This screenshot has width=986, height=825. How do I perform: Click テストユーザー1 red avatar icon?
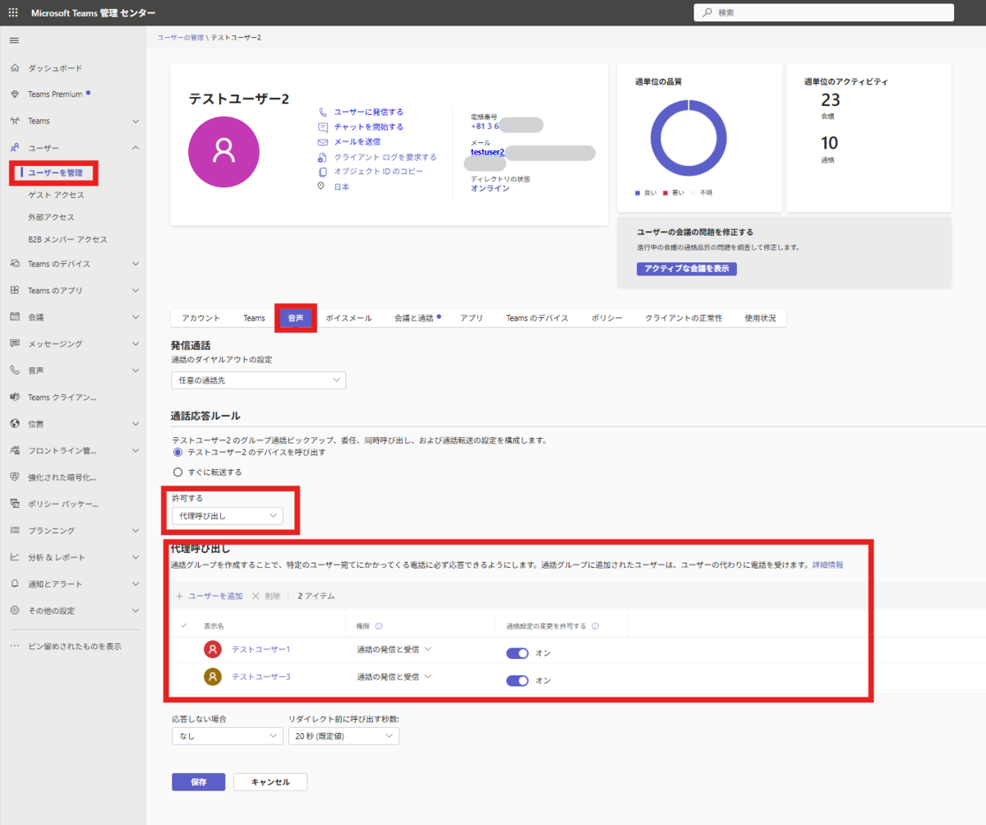[x=213, y=649]
